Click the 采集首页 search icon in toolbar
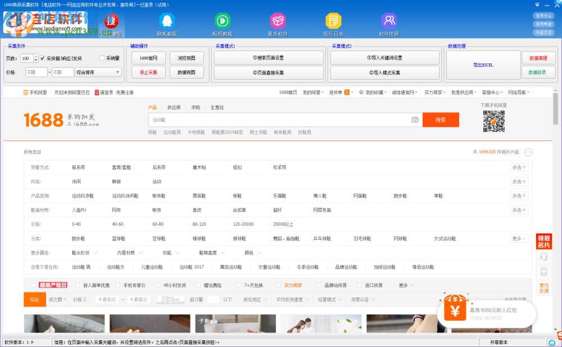This screenshot has width=562, height=347. (x=110, y=21)
